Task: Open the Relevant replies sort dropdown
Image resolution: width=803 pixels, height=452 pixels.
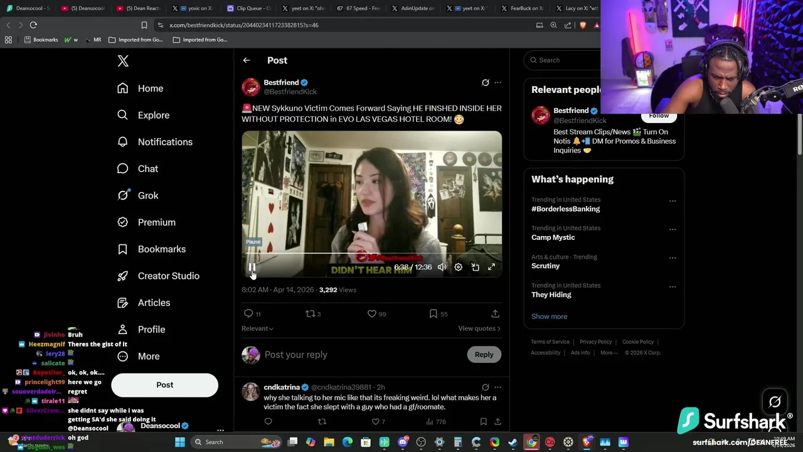Action: [257, 328]
